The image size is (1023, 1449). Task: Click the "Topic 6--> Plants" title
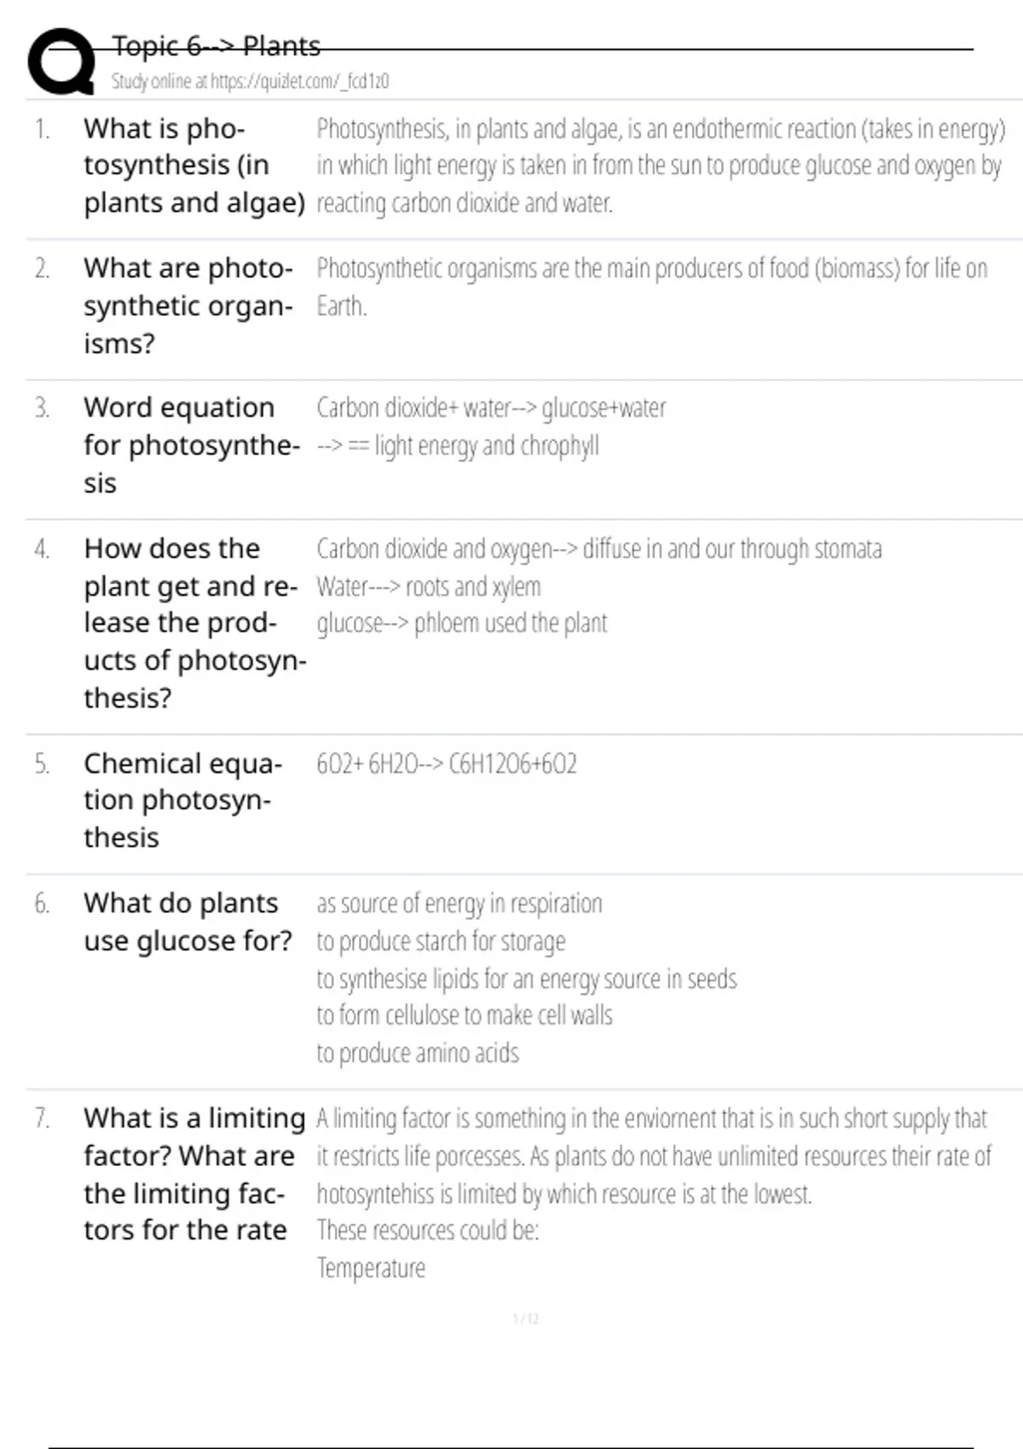(x=217, y=46)
